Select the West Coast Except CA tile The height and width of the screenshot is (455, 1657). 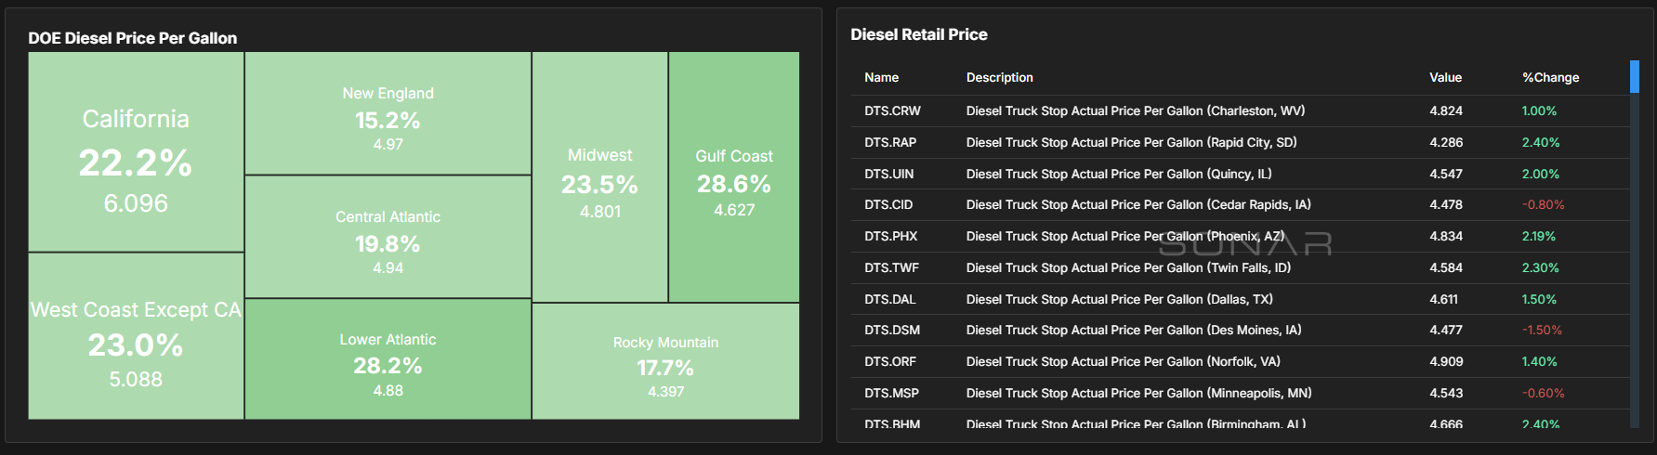136,336
